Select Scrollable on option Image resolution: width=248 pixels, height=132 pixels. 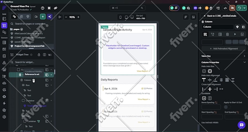(210, 98)
